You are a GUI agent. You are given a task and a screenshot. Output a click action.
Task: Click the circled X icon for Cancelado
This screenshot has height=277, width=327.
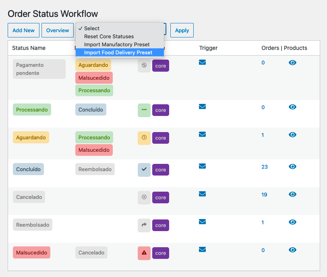[144, 197]
